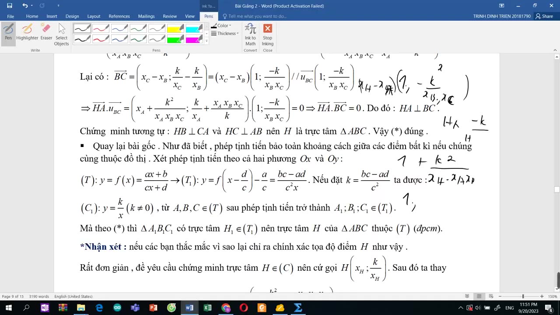
Task: Switch to the Layout tab
Action: click(94, 16)
